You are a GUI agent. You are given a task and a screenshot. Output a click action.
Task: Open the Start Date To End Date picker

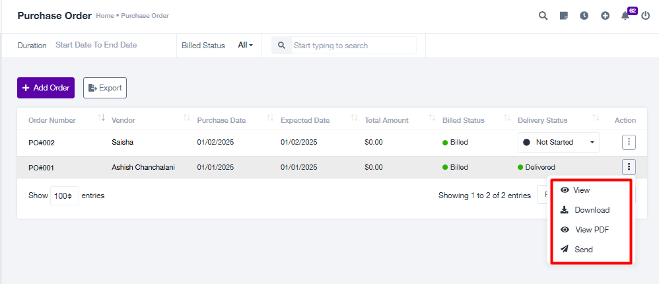pyautogui.click(x=96, y=45)
